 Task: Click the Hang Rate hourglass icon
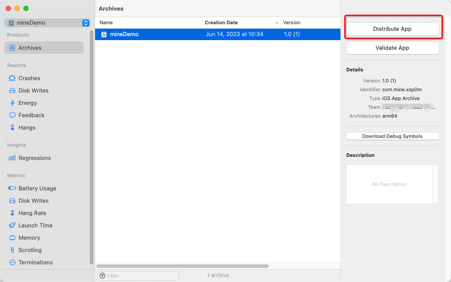12,213
